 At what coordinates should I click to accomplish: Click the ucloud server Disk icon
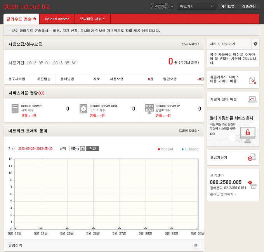[x=83, y=109]
